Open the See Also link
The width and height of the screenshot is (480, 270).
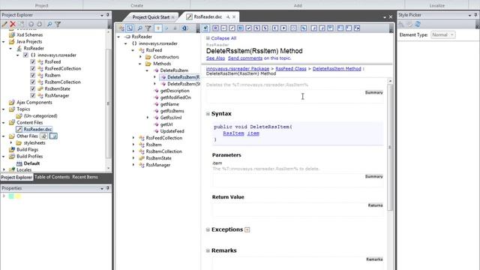[215, 58]
